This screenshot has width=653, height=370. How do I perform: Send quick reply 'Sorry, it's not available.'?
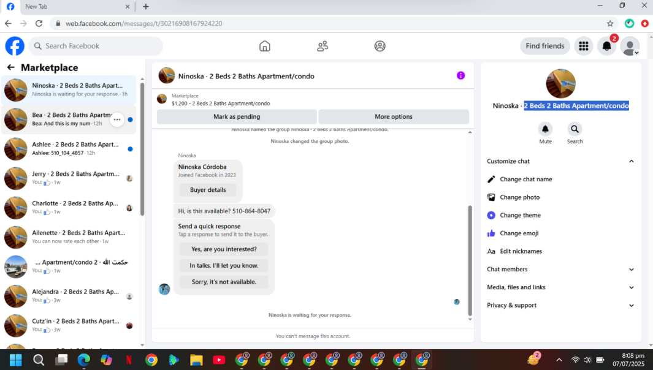click(x=224, y=282)
